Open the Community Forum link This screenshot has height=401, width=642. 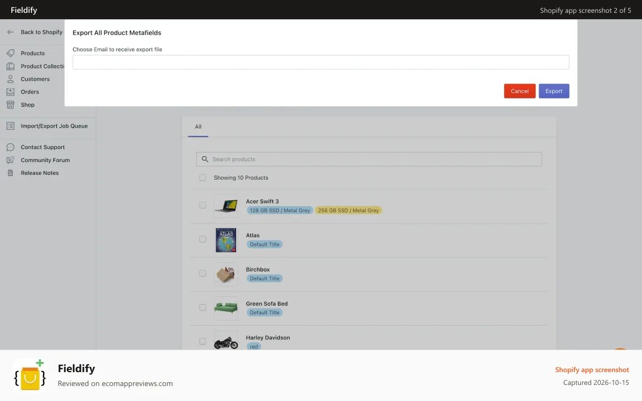(45, 160)
